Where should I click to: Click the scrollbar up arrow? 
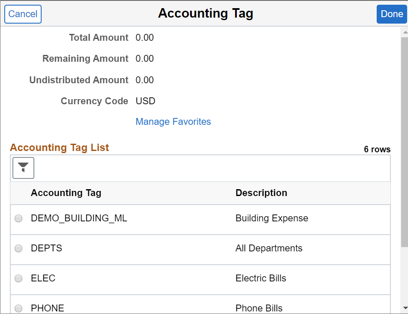pos(404,32)
